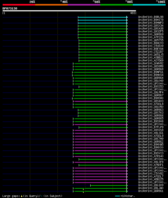Click hit label UniRef100_Q6R8G4
The height and width of the screenshot is (198, 168).
(x=151, y=78)
